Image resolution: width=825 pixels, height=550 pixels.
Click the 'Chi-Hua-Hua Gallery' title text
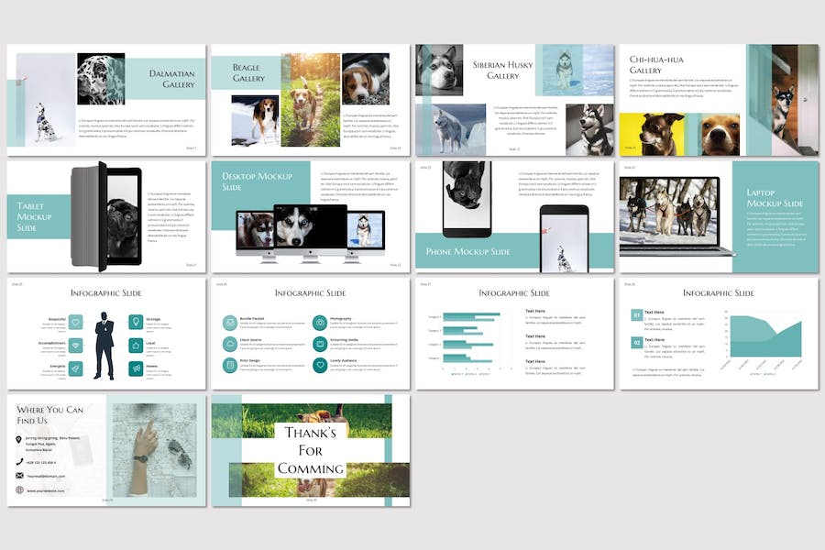(656, 65)
